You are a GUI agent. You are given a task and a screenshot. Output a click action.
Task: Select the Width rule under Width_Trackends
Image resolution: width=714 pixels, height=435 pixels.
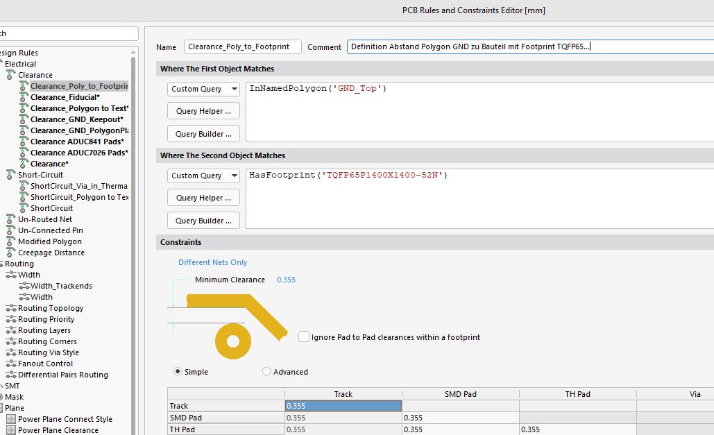[x=42, y=297]
